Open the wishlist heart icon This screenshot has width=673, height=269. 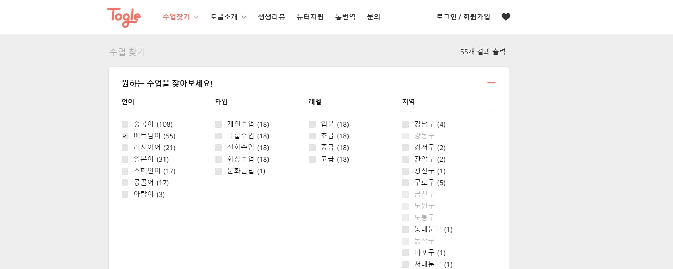[x=506, y=17]
